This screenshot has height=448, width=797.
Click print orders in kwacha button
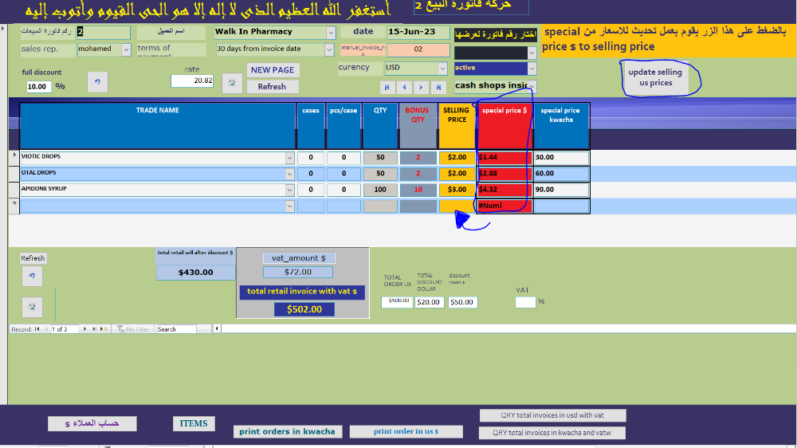tap(288, 431)
